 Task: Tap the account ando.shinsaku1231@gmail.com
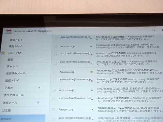[x=33, y=31]
